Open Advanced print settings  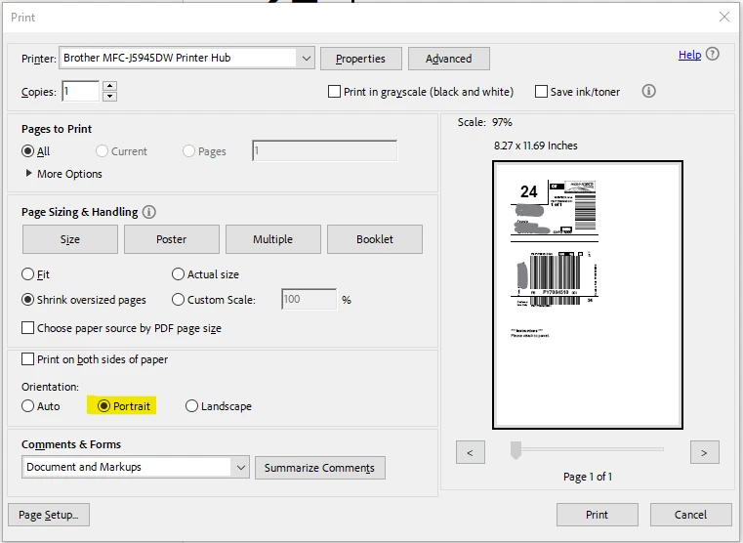point(449,59)
